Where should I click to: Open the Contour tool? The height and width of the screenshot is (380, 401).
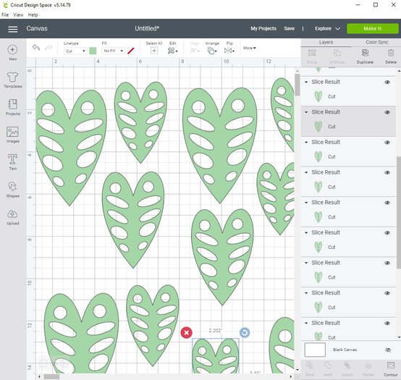(x=391, y=366)
